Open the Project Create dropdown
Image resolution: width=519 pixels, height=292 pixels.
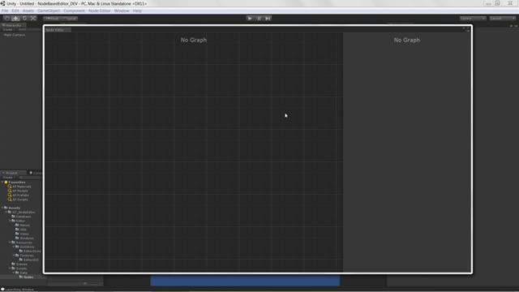pyautogui.click(x=9, y=178)
